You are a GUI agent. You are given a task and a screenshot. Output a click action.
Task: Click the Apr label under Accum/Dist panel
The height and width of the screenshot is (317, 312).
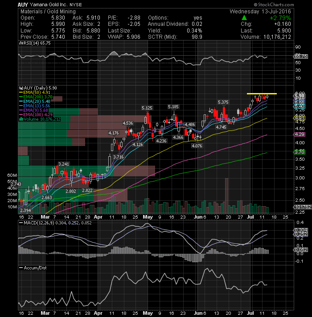pos(98,313)
